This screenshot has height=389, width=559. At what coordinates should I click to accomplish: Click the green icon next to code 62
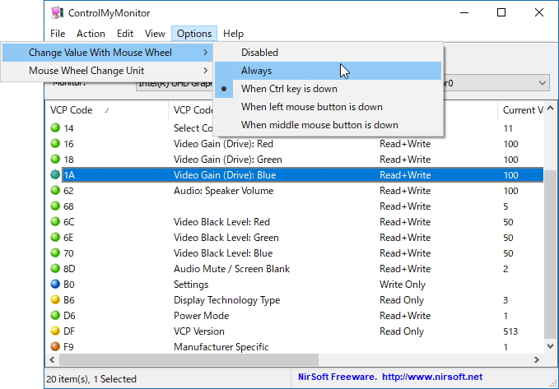[55, 190]
